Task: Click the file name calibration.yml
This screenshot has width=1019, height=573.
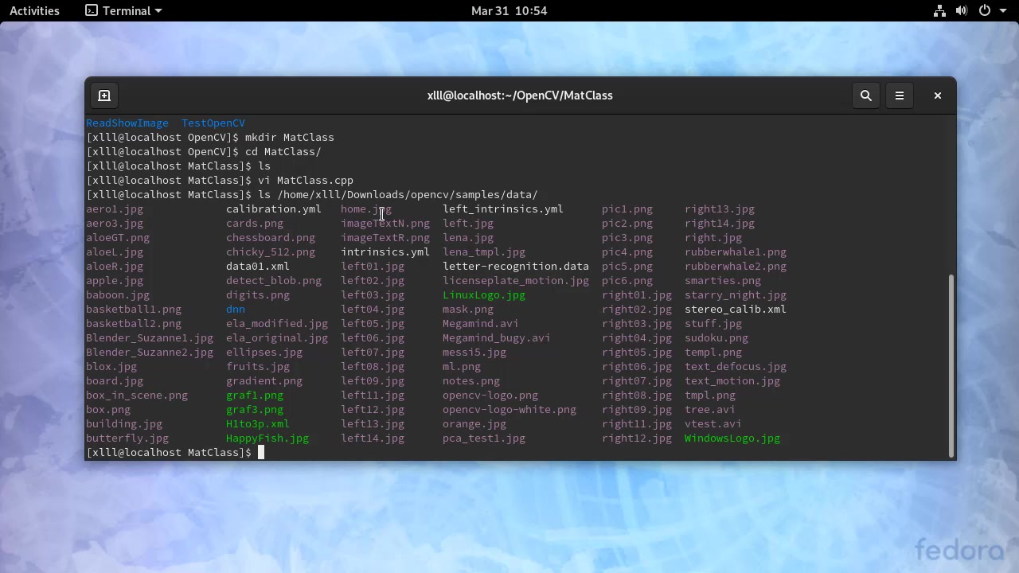Action: point(274,209)
